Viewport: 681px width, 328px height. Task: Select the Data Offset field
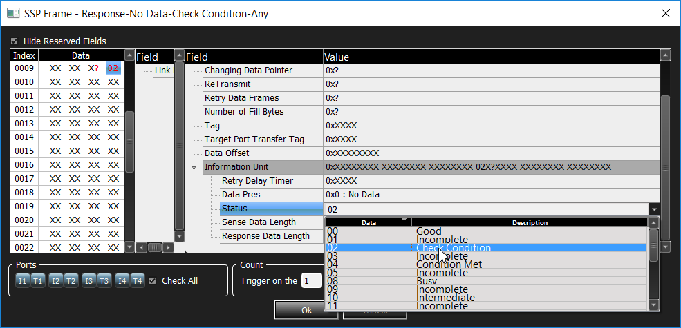(x=263, y=153)
